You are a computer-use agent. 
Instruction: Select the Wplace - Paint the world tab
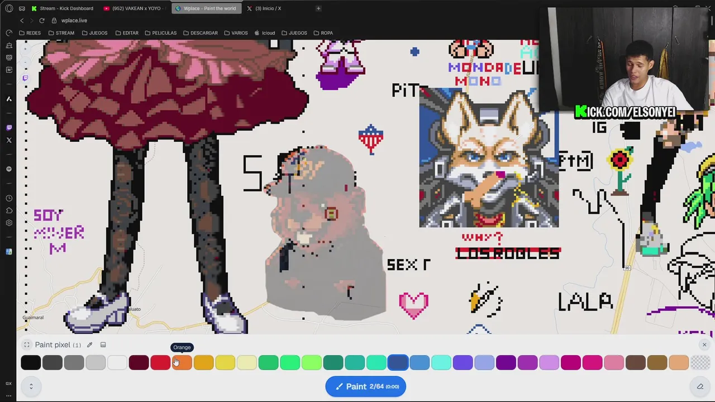206,8
